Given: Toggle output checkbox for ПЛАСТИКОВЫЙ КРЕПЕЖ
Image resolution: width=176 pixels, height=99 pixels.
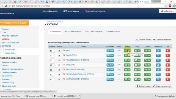Looking at the screenshot, I should coord(59,61).
